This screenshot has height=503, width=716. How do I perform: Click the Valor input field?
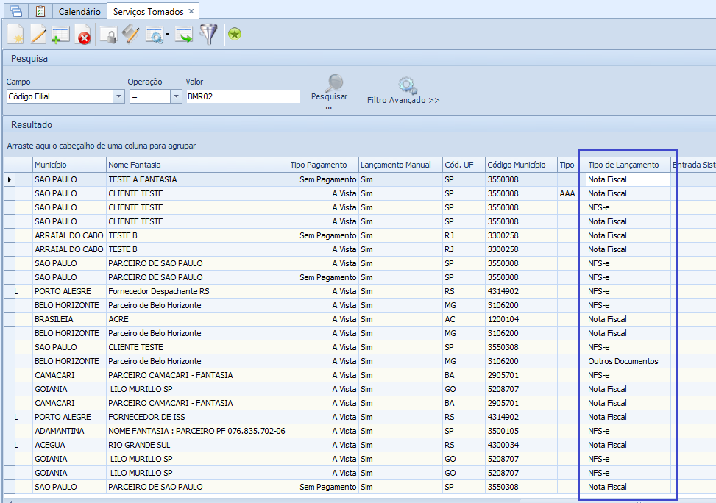(243, 96)
